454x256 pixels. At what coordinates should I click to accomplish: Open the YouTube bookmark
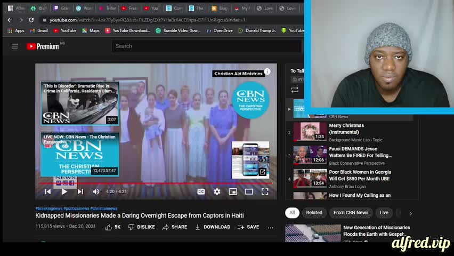point(65,30)
